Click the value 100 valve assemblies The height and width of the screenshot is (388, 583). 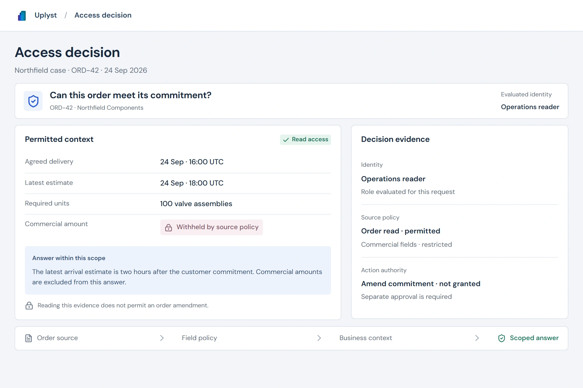(x=196, y=204)
